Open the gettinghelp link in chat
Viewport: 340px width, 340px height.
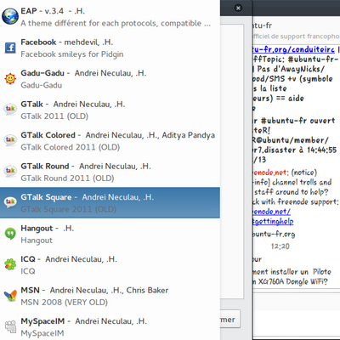tap(273, 221)
